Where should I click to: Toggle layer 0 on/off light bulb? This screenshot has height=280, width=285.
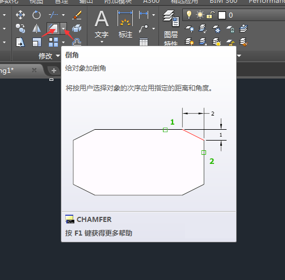(x=189, y=15)
